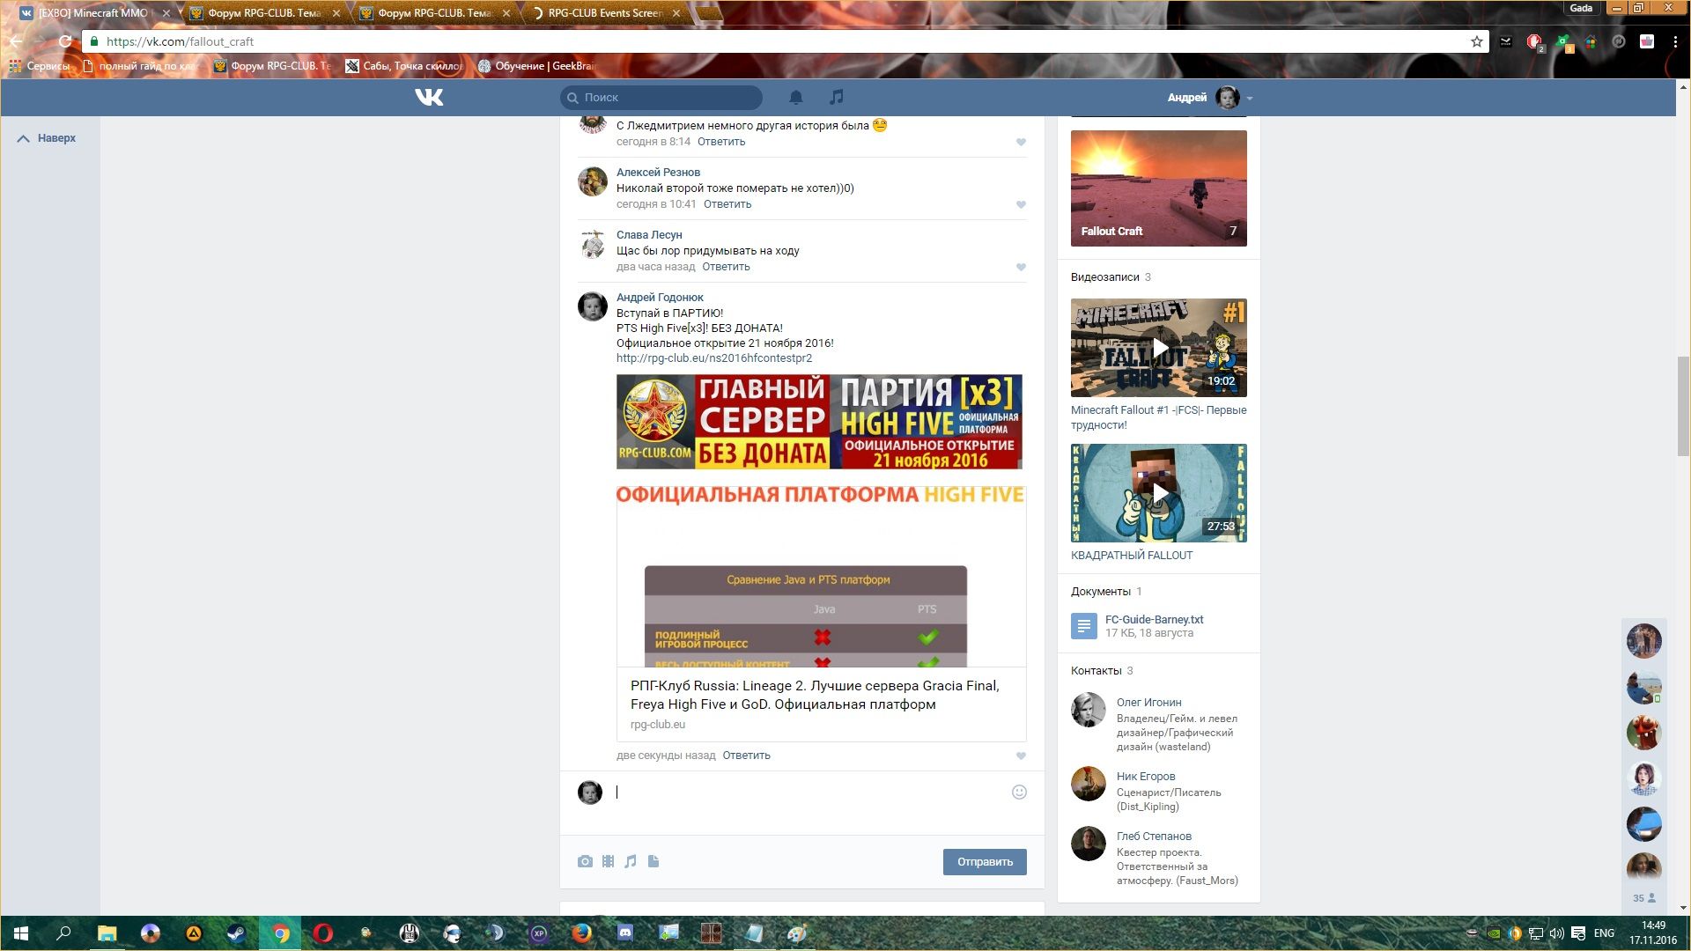Download the FC-Guide-Barney.txt document
1691x951 pixels.
(x=1154, y=620)
